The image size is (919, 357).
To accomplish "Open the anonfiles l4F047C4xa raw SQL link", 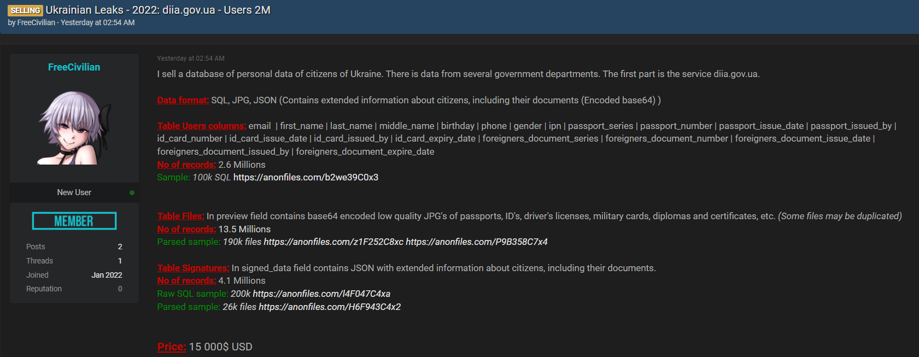I will pyautogui.click(x=321, y=294).
